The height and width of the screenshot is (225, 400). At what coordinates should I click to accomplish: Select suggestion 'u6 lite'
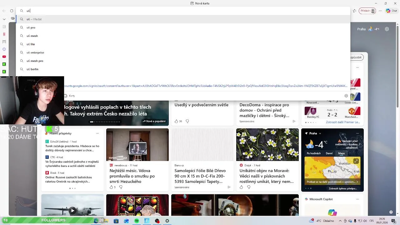click(x=183, y=44)
